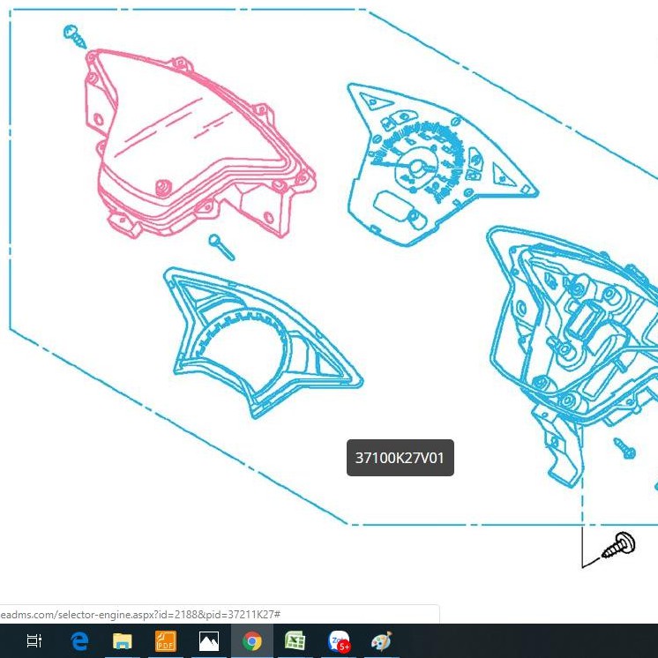
Task: Open the Photos app in taskbar
Action: [209, 641]
